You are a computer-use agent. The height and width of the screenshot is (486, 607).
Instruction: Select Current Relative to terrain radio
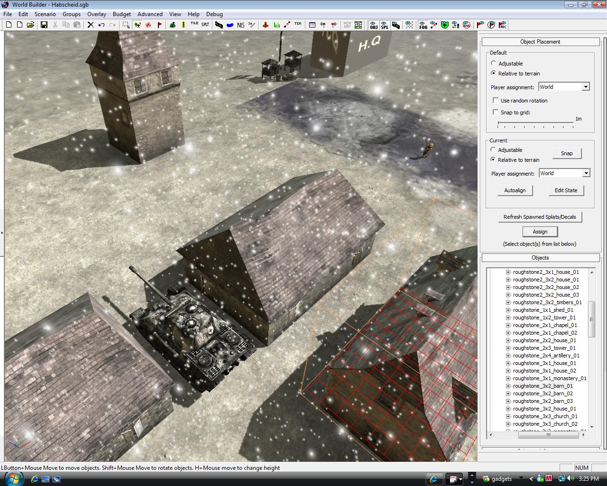493,159
